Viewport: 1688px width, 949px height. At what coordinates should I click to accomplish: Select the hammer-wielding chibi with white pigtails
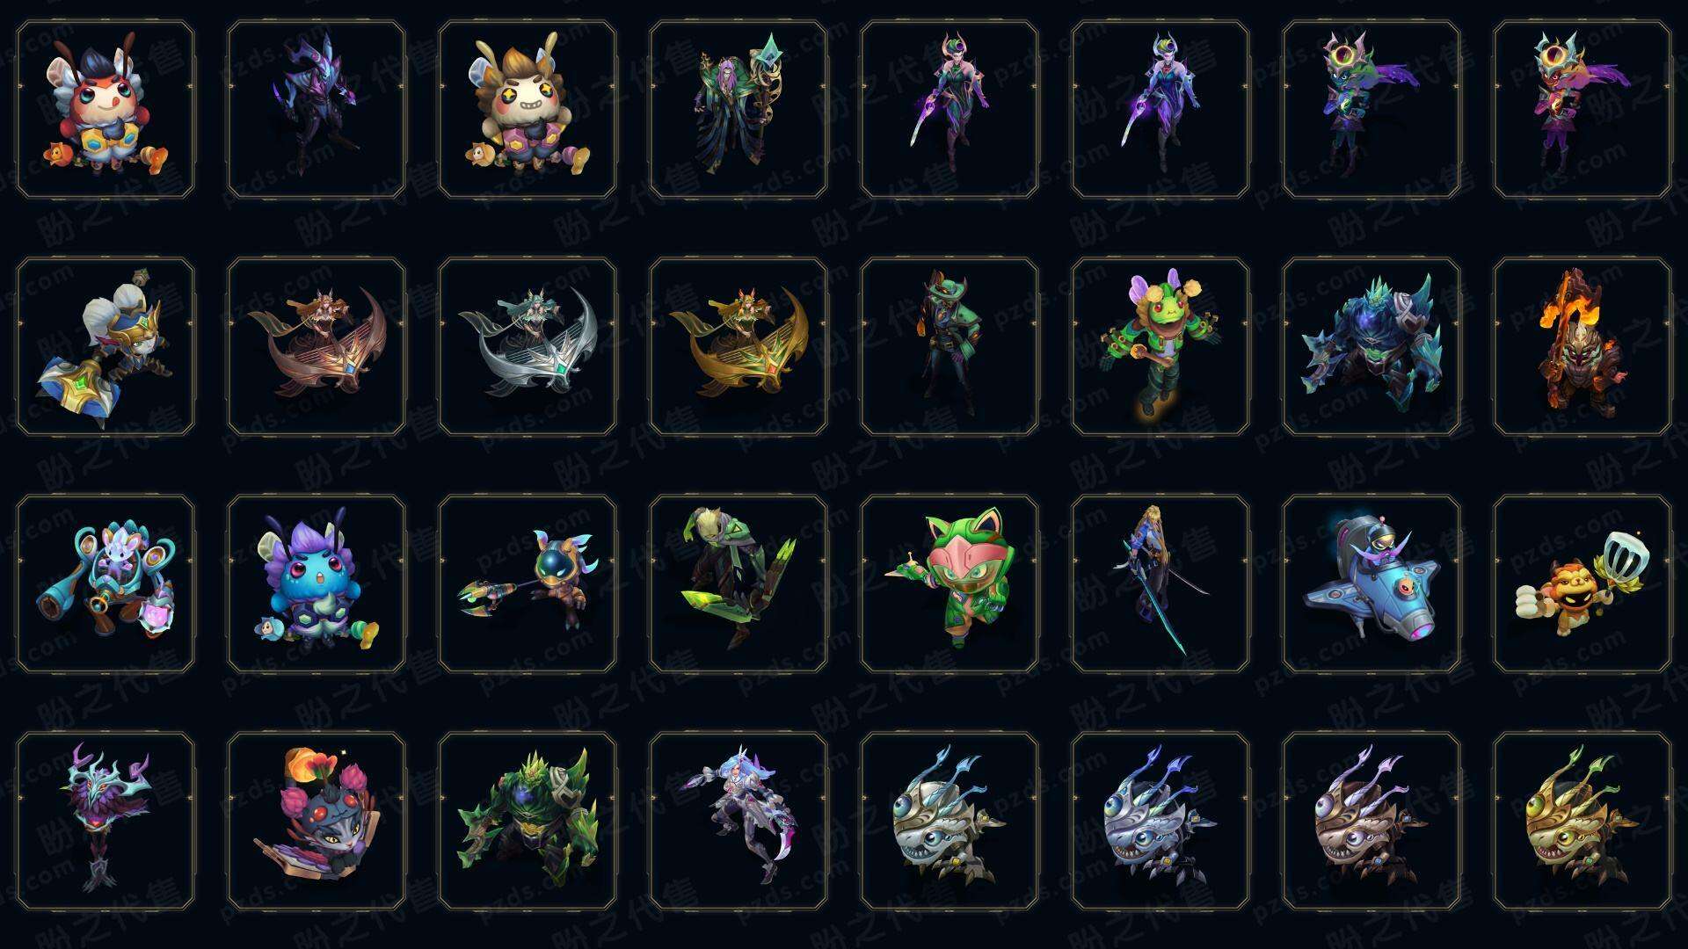[x=105, y=346]
